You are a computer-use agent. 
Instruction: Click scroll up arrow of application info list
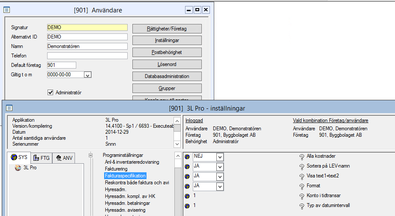tap(177, 121)
